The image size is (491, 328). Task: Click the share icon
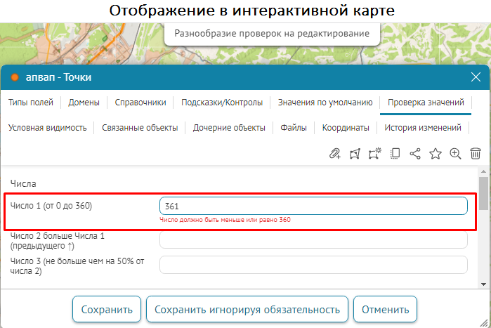pyautogui.click(x=414, y=154)
